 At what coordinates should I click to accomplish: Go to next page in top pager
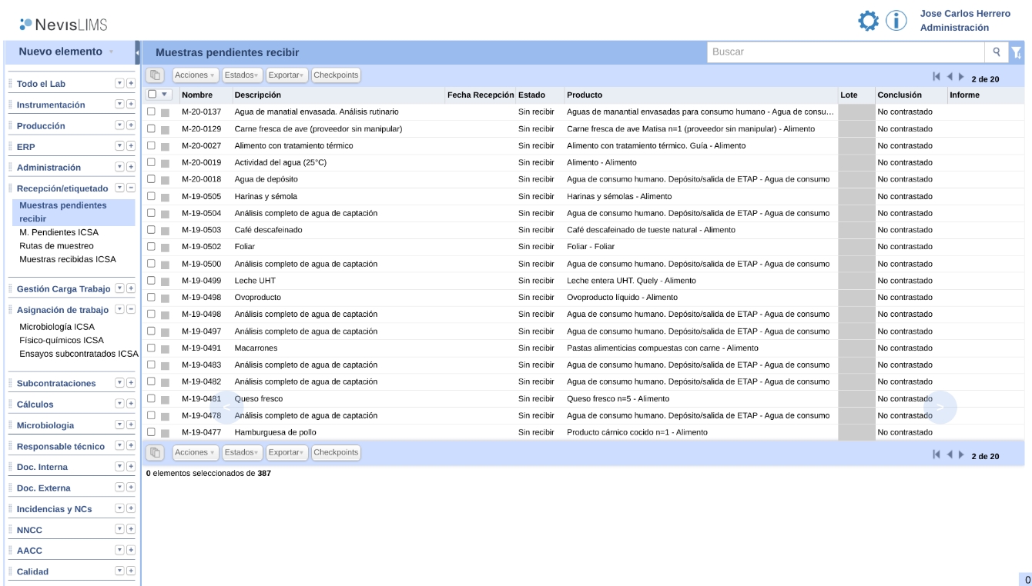(x=961, y=76)
